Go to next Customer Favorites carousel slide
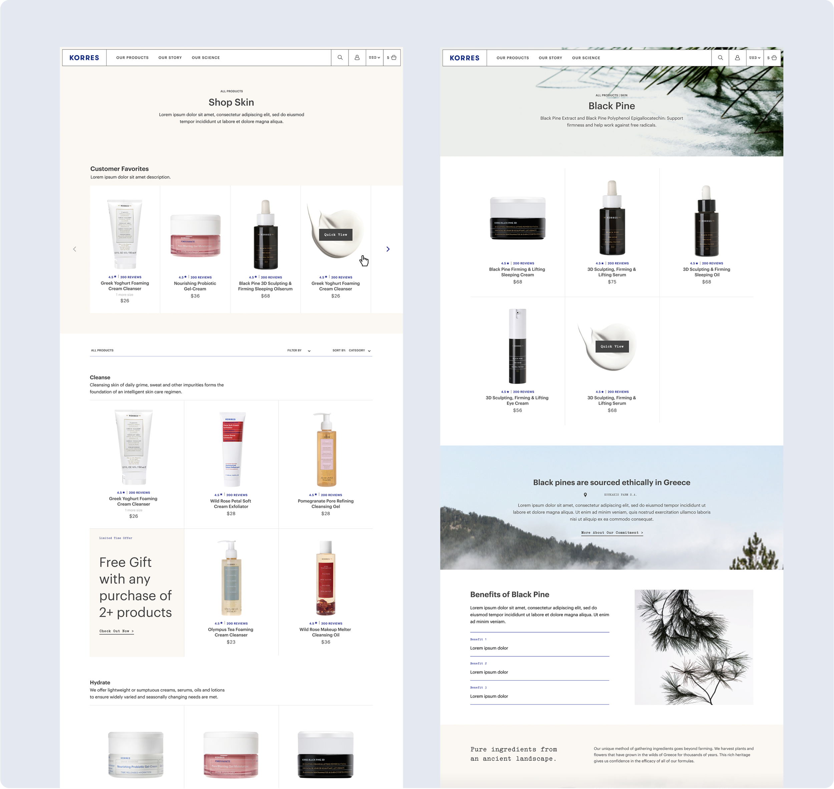The width and height of the screenshot is (834, 789). click(x=388, y=249)
